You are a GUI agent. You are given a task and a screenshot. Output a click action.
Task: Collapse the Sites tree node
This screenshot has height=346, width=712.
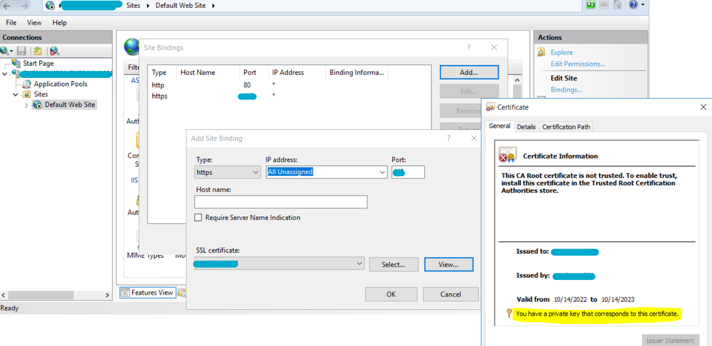(x=15, y=94)
